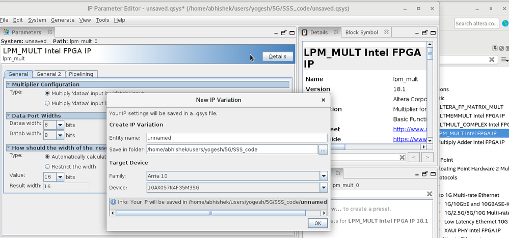
Task: Collapse the 'How should the width' section
Action: coord(9,147)
